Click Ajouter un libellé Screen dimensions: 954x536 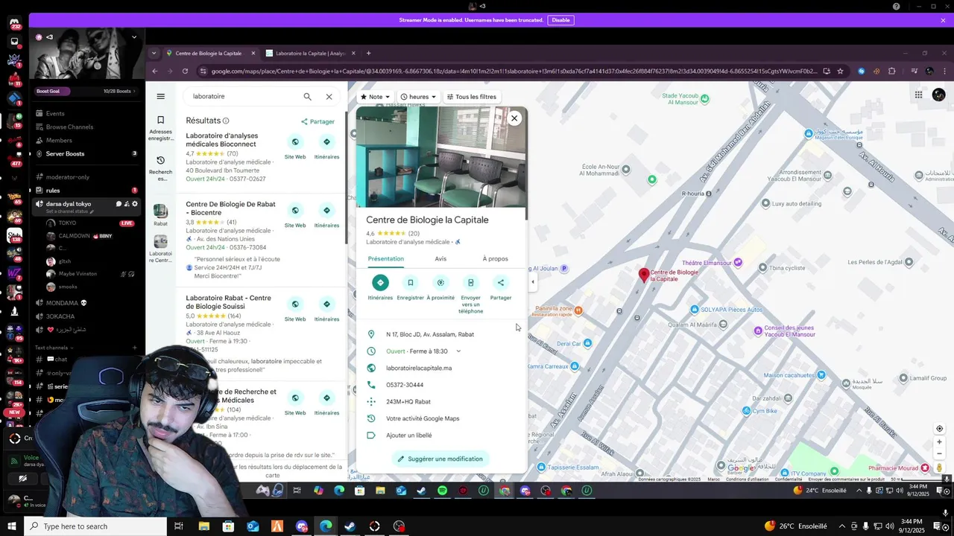(409, 435)
